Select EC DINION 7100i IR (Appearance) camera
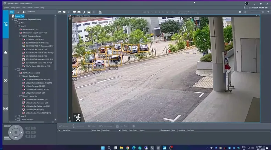The width and height of the screenshot is (271, 150). click(40, 46)
